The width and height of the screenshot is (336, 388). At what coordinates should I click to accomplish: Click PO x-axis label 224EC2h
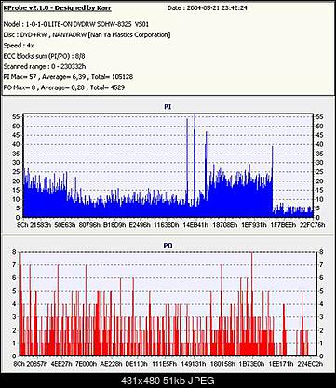tap(310, 364)
